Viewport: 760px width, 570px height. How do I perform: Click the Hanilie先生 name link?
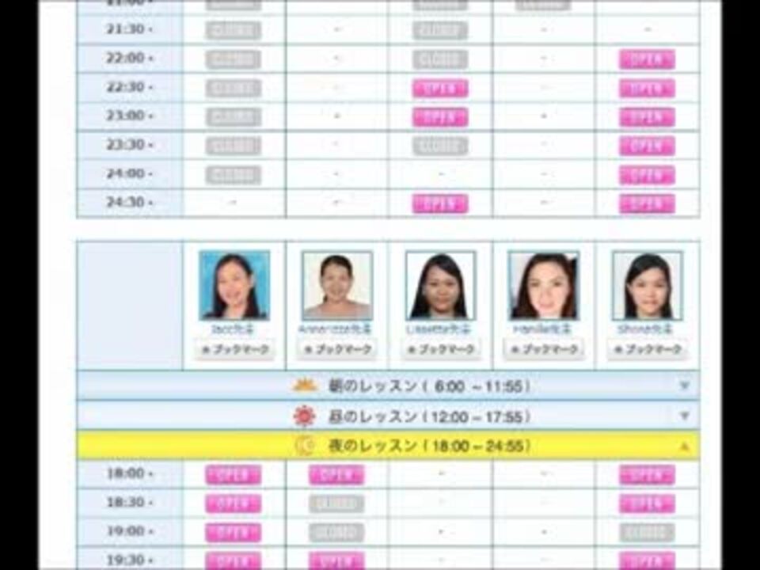tap(542, 329)
